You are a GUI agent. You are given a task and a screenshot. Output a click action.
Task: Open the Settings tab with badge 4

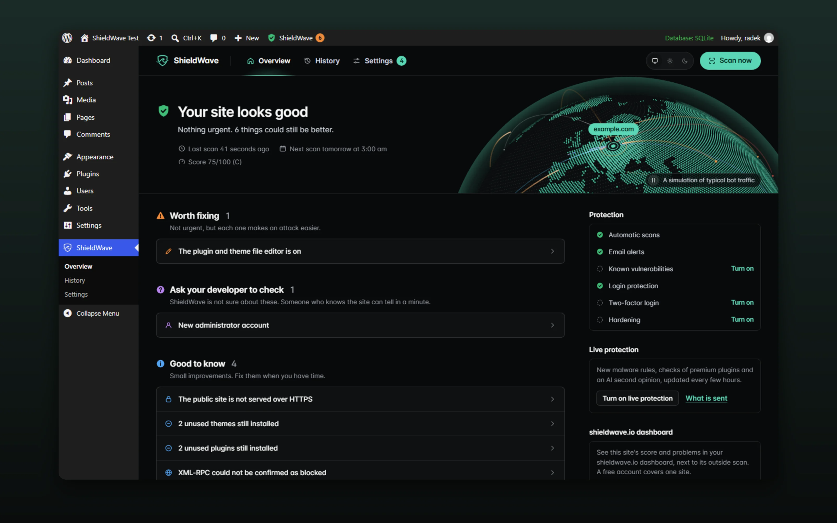(x=380, y=61)
